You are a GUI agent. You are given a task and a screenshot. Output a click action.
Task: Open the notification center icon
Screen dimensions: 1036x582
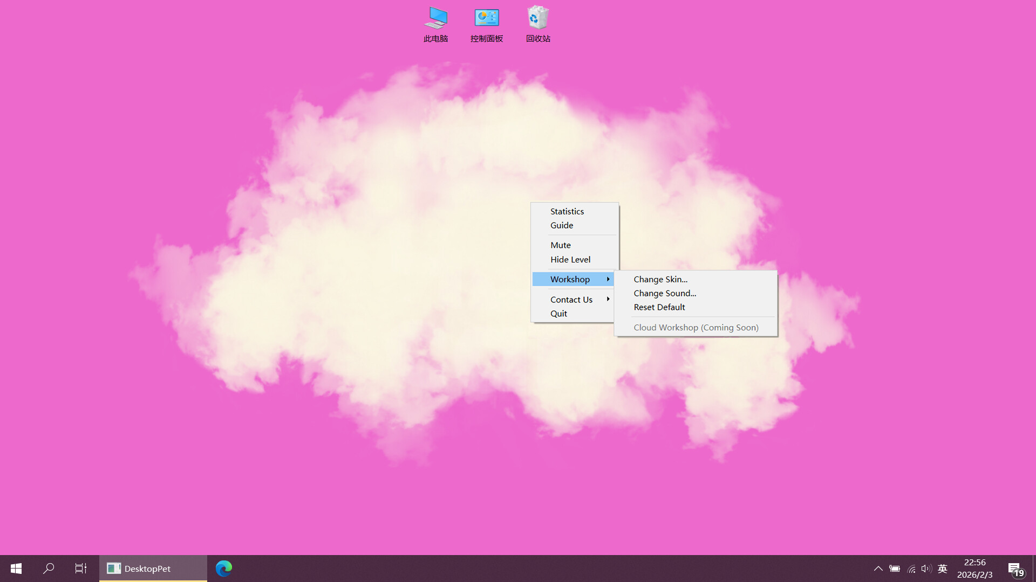coord(1013,568)
